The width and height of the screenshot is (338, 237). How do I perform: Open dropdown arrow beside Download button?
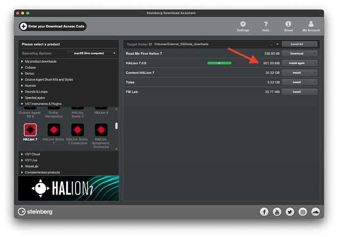(x=314, y=53)
